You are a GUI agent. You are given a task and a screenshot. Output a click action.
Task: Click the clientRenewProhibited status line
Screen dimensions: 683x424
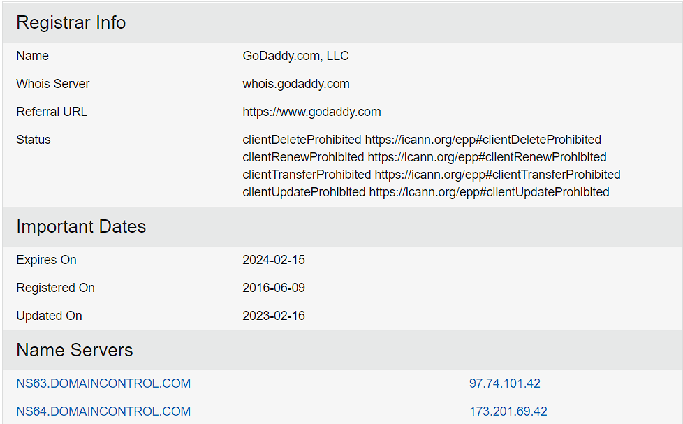(425, 157)
